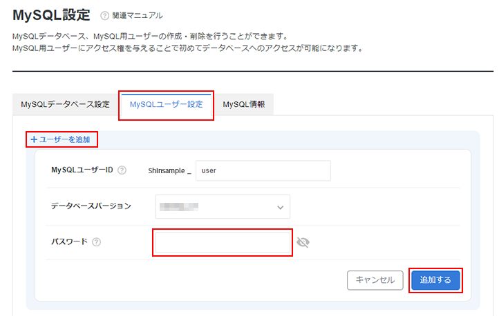
Task: Click the help icon next to パスワード
Action: [x=97, y=242]
